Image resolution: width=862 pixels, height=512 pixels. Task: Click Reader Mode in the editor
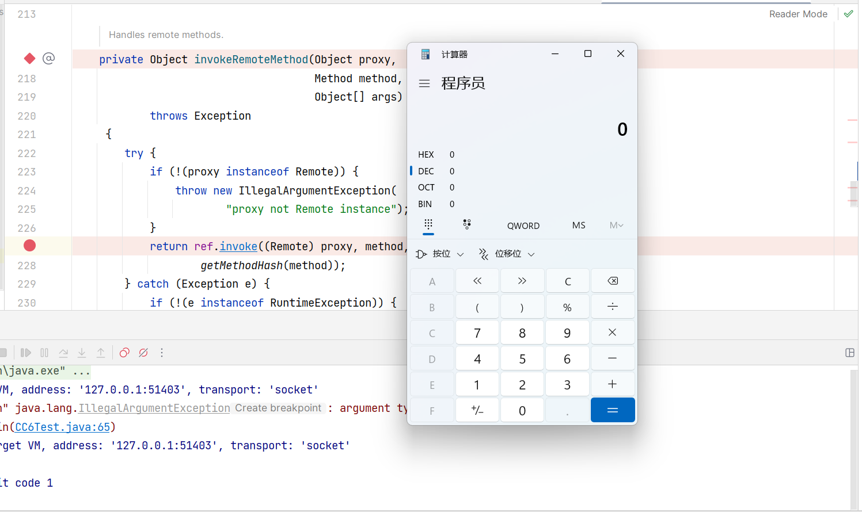point(798,14)
